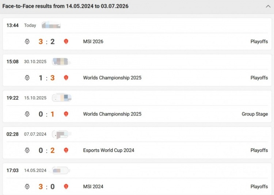Open the MSI 2024 tournament link
The height and width of the screenshot is (195, 274).
(93, 187)
